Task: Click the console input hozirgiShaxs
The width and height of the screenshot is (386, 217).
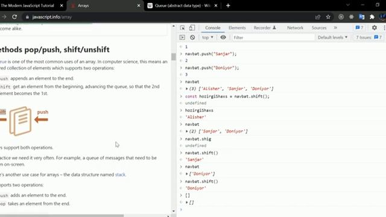Action: [x=199, y=110]
